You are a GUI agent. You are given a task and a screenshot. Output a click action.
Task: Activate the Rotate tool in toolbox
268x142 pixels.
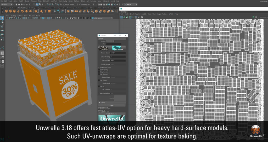click(x=2, y=35)
